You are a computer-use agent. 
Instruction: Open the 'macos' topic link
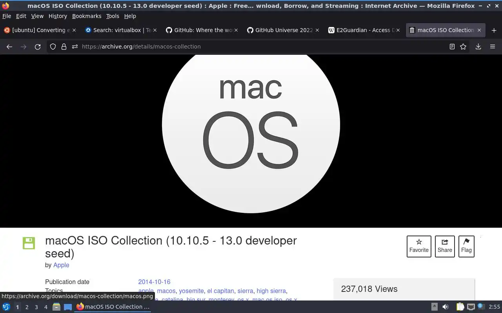coord(166,291)
